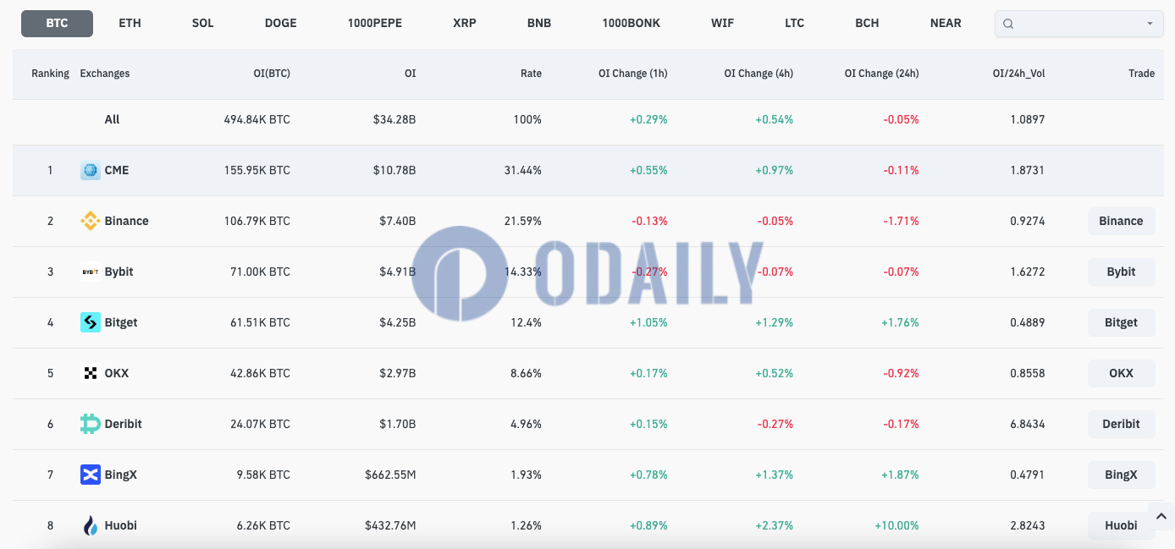Switch to the SOL tab
The image size is (1175, 549).
203,24
